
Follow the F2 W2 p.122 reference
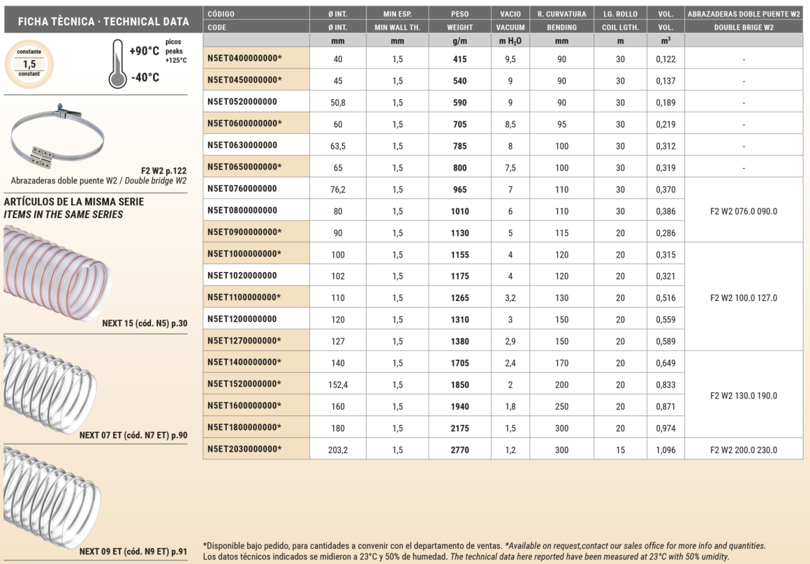(x=163, y=170)
